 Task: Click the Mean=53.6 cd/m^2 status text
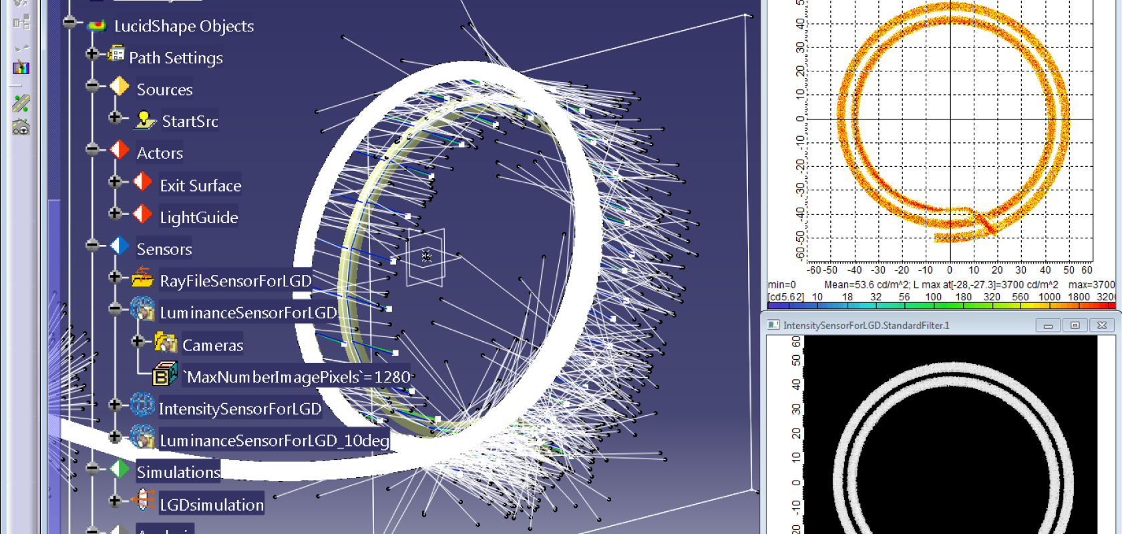click(x=866, y=285)
